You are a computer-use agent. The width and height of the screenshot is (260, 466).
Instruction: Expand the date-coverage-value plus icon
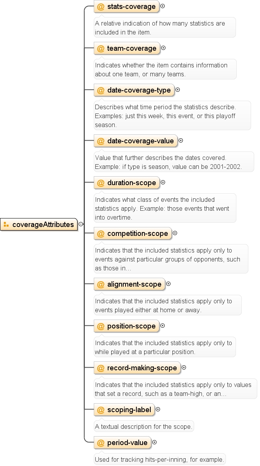tap(181, 141)
